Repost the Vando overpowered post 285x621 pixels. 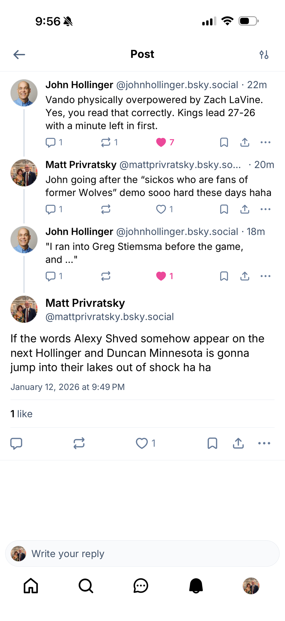106,143
